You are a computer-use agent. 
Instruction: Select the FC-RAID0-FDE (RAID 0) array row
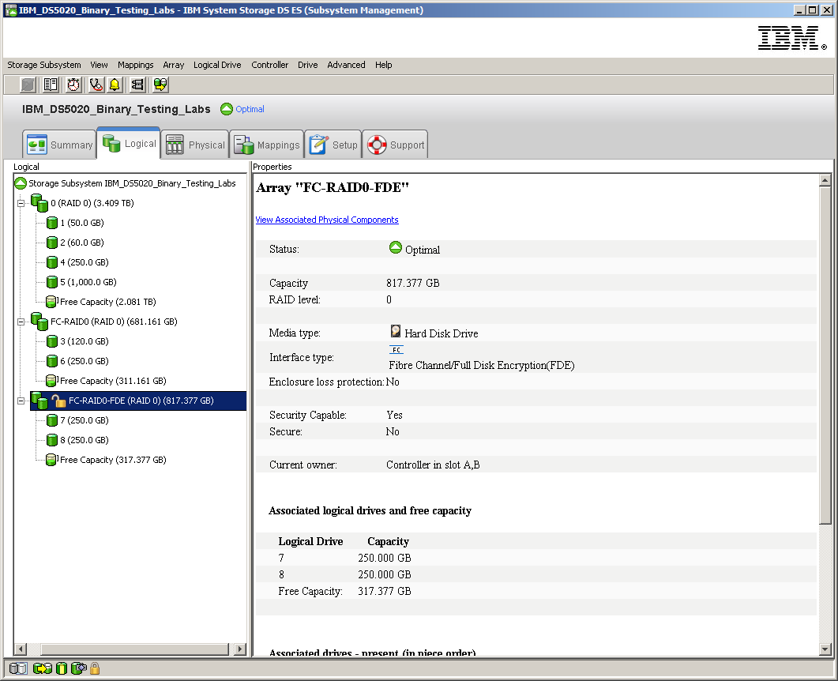tap(138, 401)
